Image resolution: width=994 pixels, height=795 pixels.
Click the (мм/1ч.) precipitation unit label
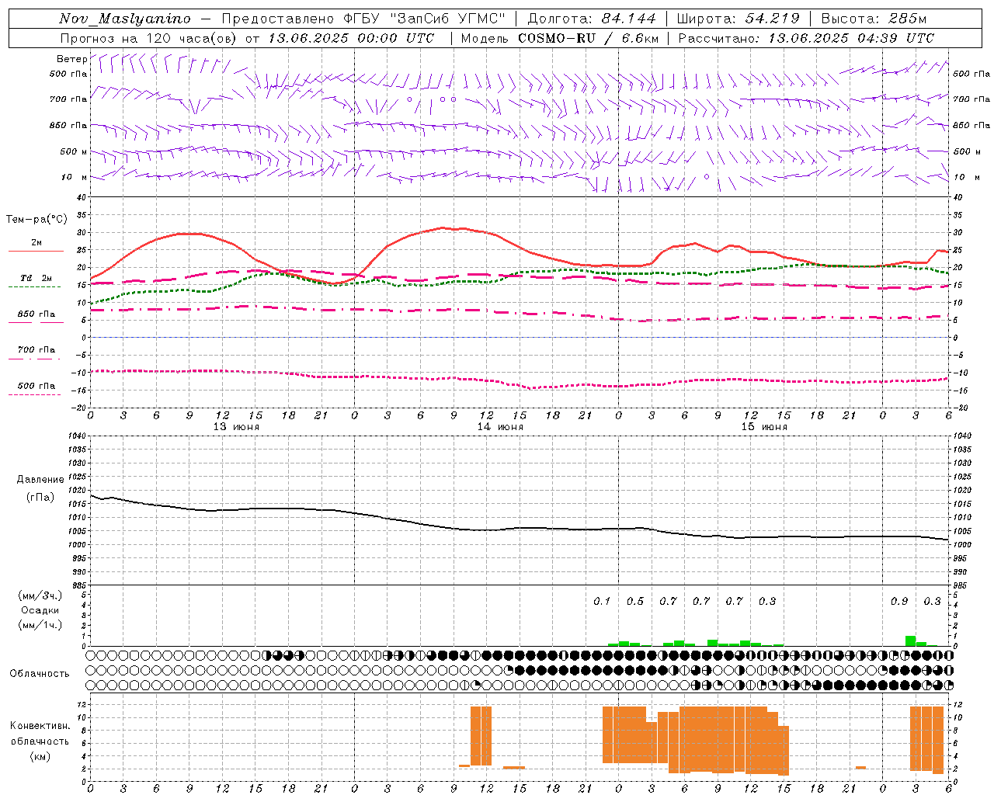pyautogui.click(x=40, y=625)
